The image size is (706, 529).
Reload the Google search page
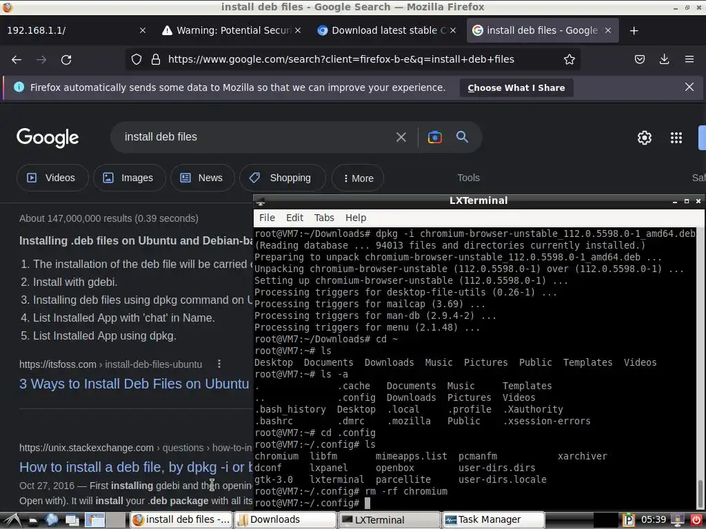click(x=66, y=59)
